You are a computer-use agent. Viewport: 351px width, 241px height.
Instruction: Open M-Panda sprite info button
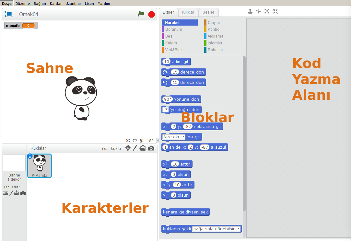pyautogui.click(x=30, y=156)
